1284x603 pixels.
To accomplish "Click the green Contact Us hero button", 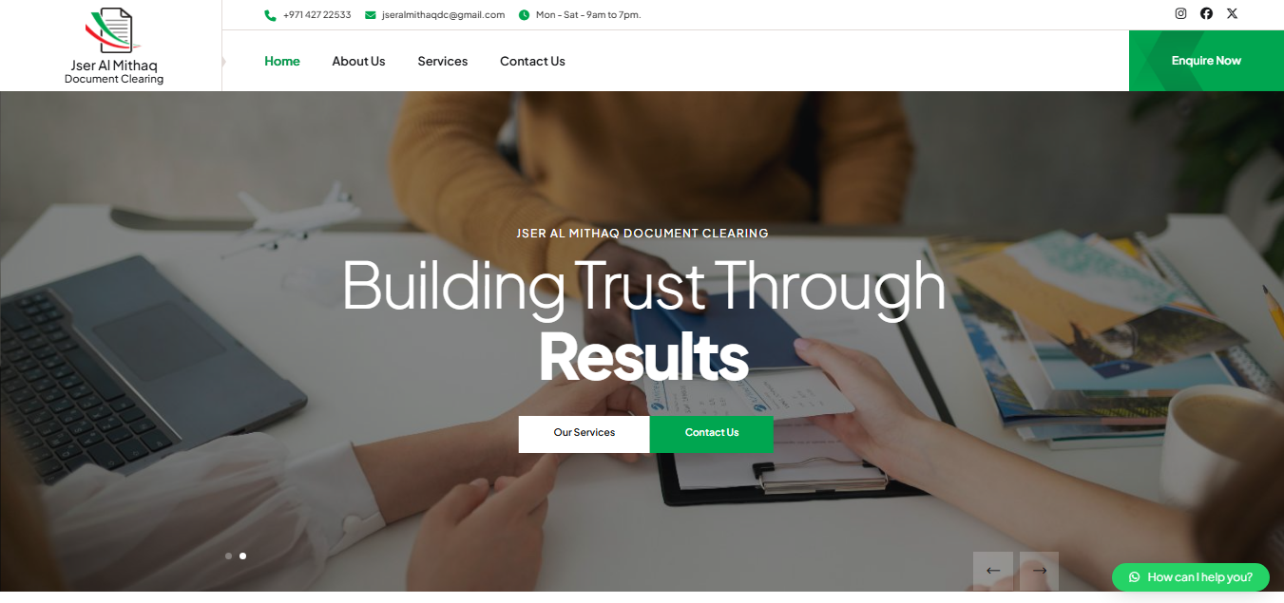I will (x=712, y=433).
